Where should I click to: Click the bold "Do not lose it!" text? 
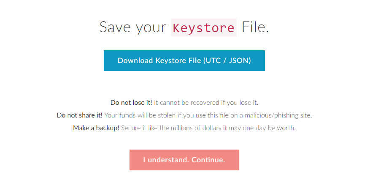pyautogui.click(x=131, y=102)
